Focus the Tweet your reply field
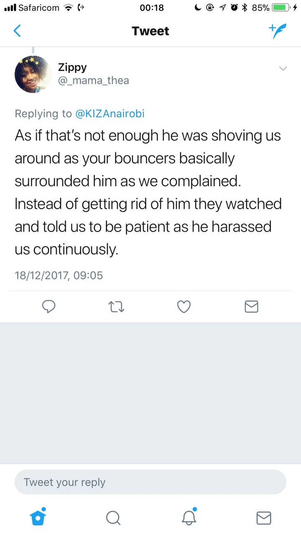 (x=150, y=482)
